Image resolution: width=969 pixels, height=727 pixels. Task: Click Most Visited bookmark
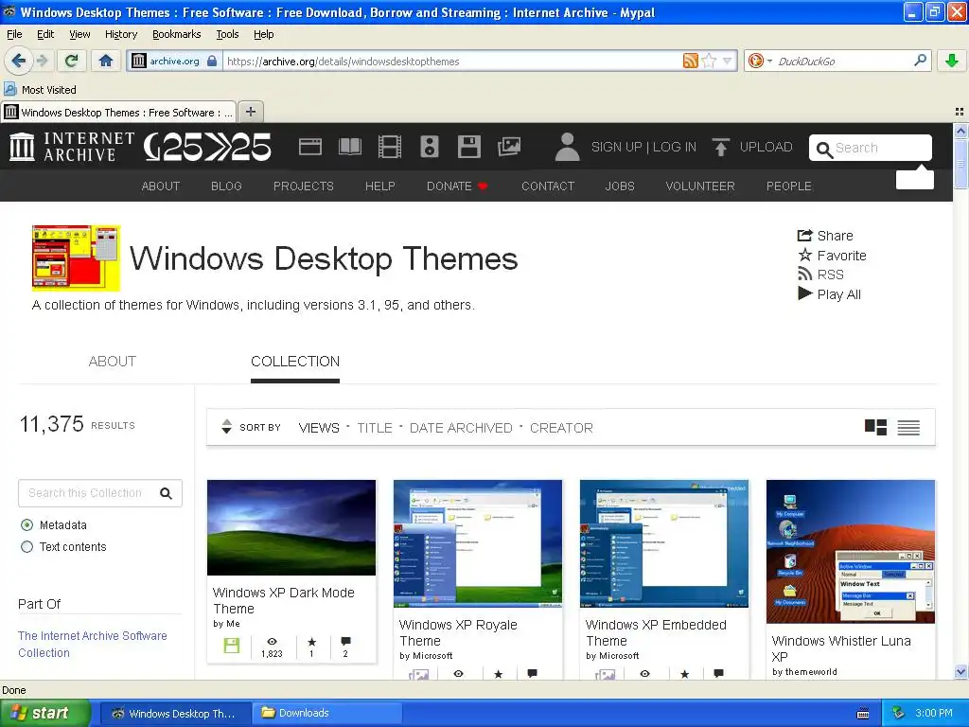(41, 90)
